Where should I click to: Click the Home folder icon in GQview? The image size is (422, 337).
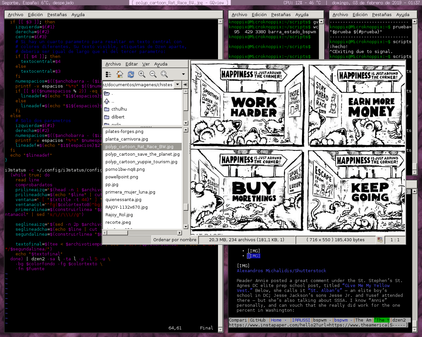(120, 74)
